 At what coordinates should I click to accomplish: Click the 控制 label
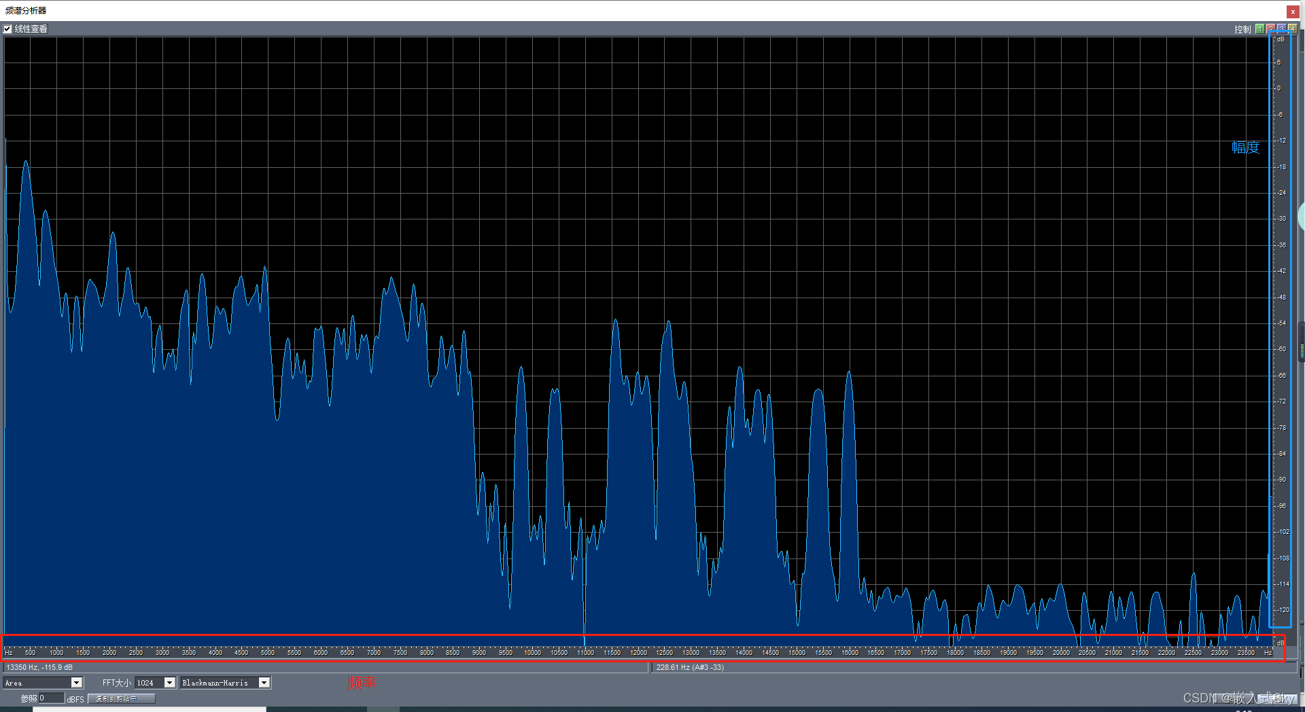click(1242, 29)
